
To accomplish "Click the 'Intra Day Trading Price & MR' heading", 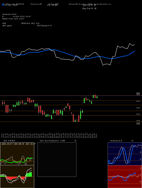I will [52, 141].
